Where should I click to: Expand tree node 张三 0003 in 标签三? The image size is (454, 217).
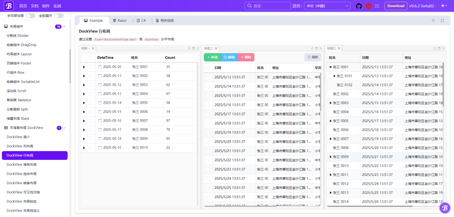coord(331,103)
